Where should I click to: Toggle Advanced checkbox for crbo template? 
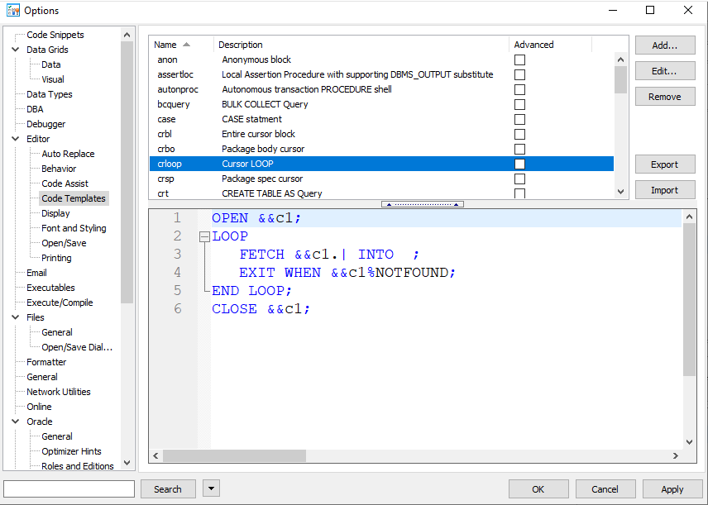[519, 149]
